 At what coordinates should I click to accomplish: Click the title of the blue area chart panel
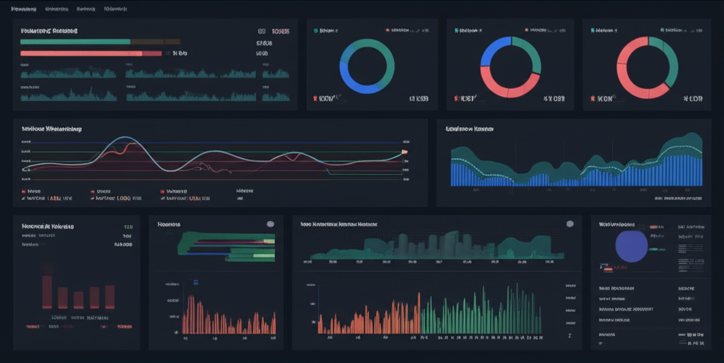click(x=469, y=129)
